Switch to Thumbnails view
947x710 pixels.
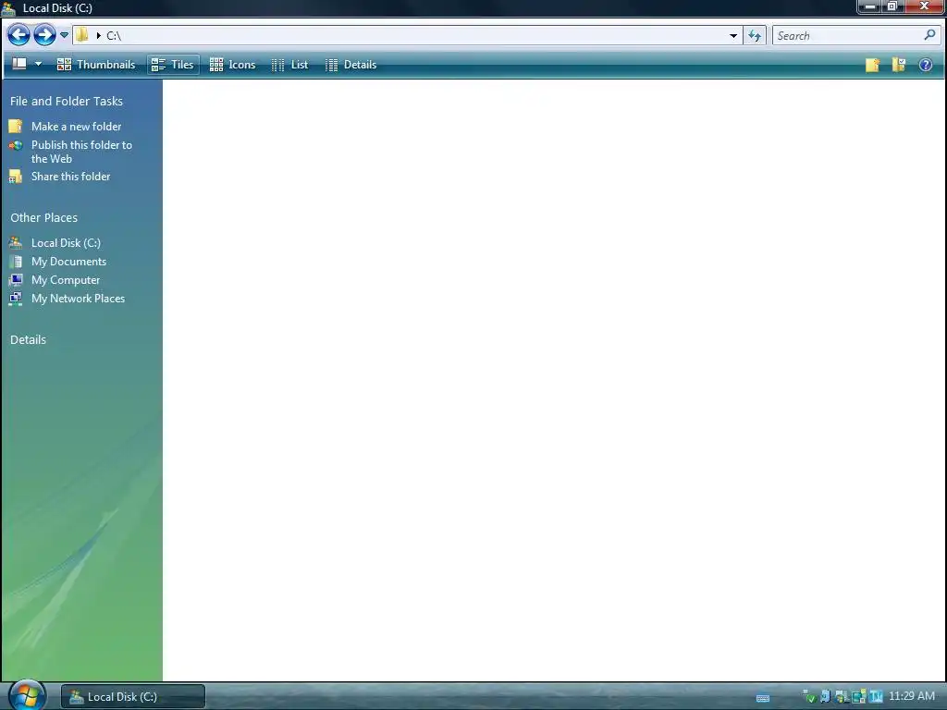pos(96,65)
